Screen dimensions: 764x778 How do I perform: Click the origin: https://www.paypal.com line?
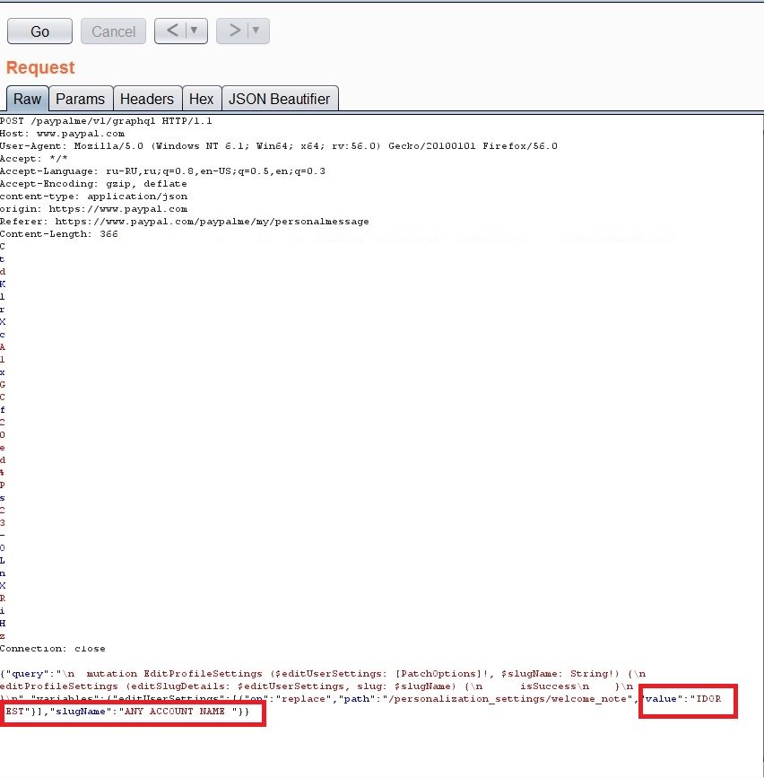click(93, 209)
